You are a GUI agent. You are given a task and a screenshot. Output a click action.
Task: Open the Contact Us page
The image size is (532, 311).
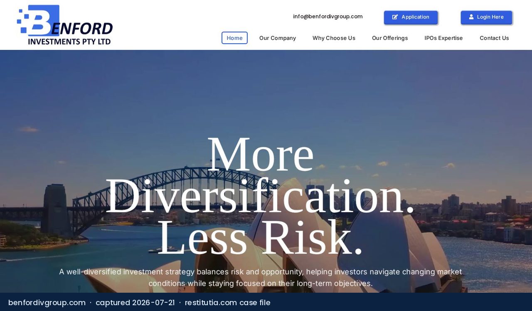click(x=494, y=38)
